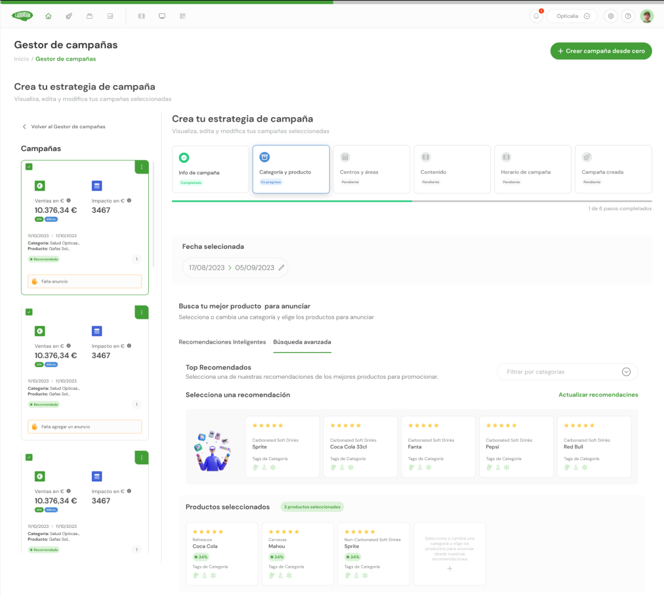
Task: Click Actualizar recomendaciones link
Action: click(598, 395)
